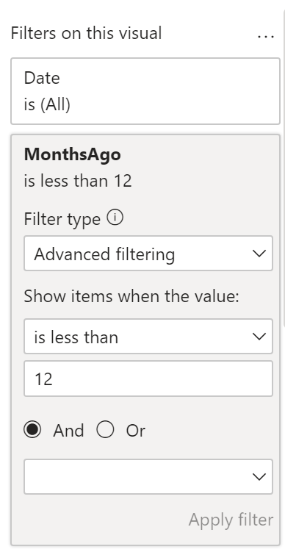Click the 'is (All)' text in Date card
Screen dimensions: 285x552
[x=47, y=104]
